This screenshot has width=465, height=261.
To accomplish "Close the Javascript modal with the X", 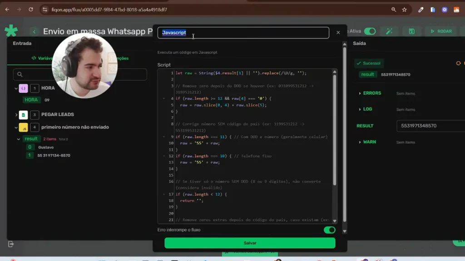I will click(x=338, y=33).
